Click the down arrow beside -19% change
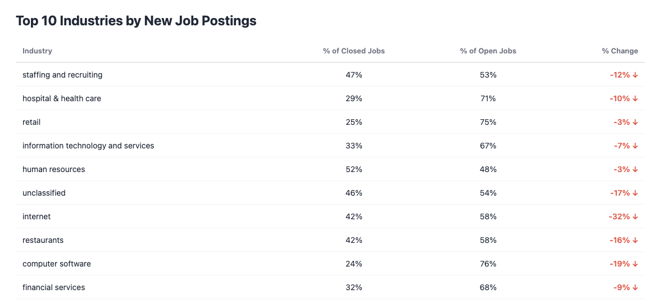659x307 pixels. (x=635, y=264)
